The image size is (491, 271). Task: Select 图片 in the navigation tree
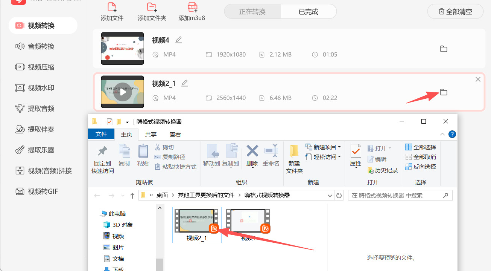(114, 247)
